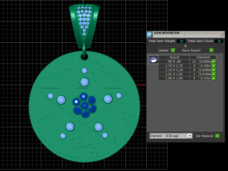228x171 pixels.
Task: Click the green arrow beside Set Material
Action: 218,136
